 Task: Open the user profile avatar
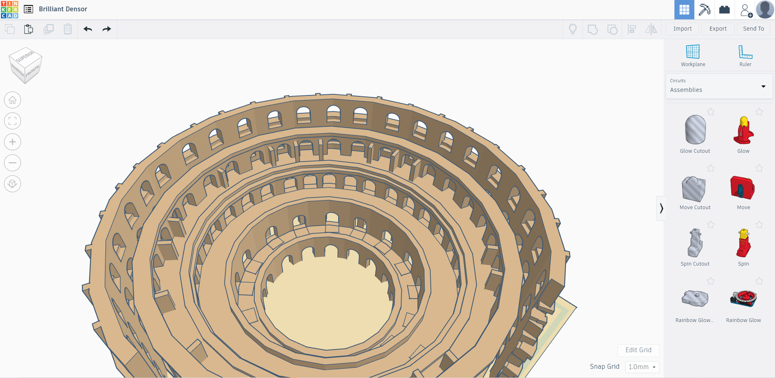point(765,10)
